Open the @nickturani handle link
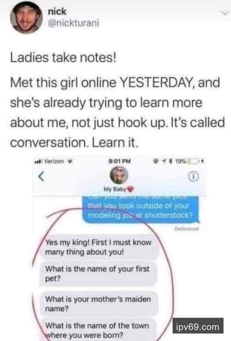231x341 pixels. (73, 23)
